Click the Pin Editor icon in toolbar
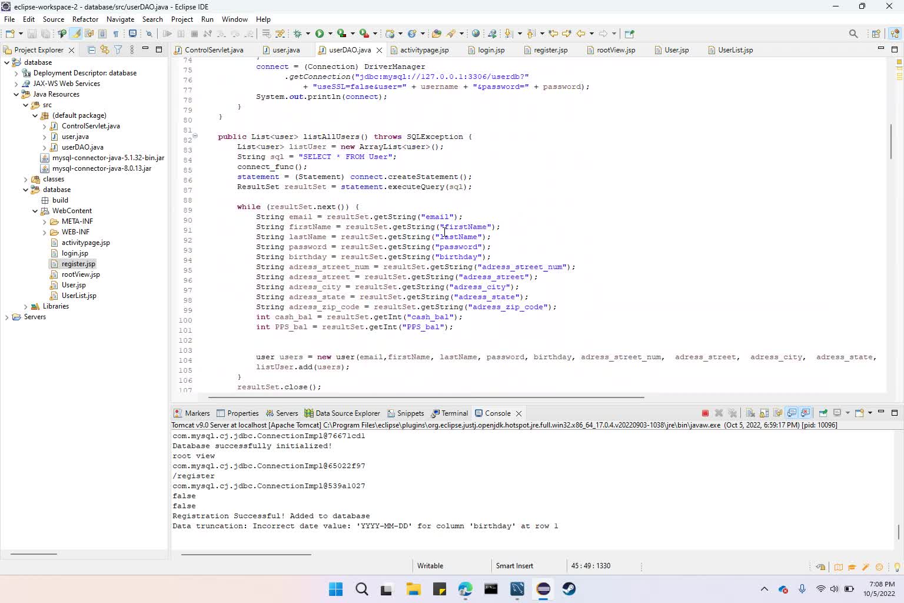Image resolution: width=904 pixels, height=603 pixels. click(x=629, y=34)
